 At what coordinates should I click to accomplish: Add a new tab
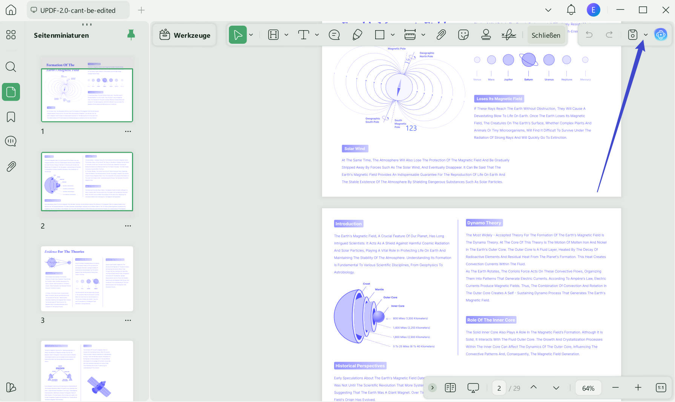[x=141, y=10]
